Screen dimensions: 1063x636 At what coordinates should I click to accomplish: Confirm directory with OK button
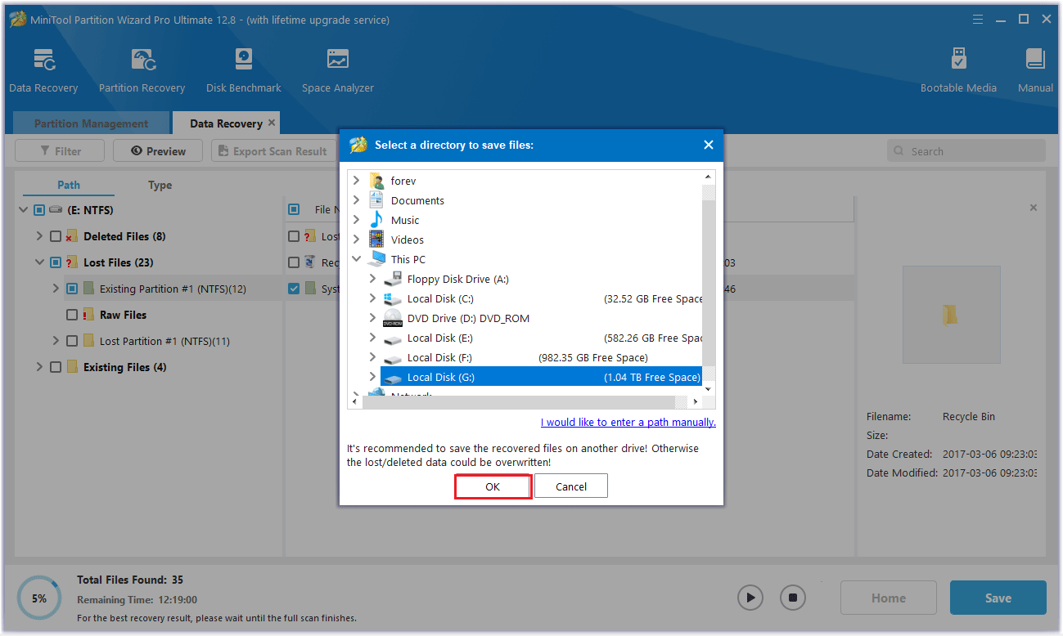493,486
